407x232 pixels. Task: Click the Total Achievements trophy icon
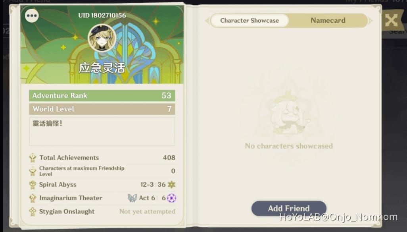33,158
